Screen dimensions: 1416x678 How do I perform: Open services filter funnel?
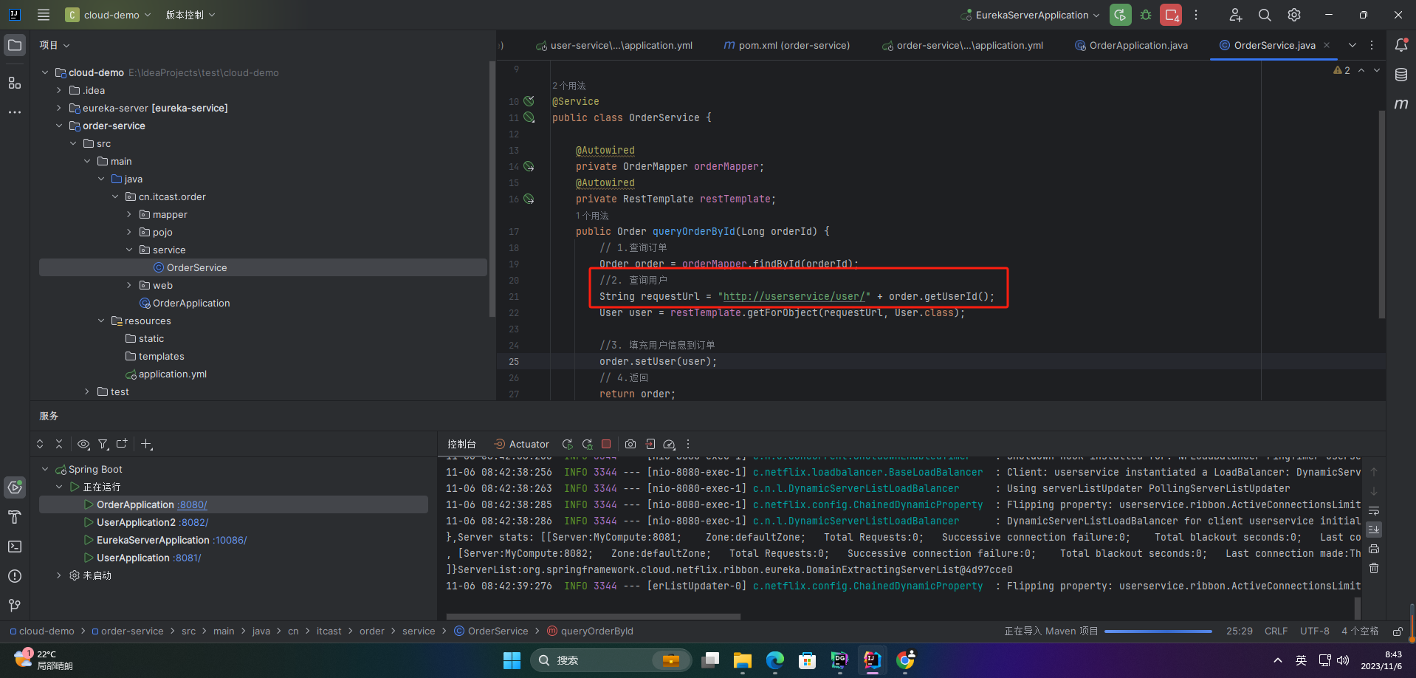click(103, 444)
